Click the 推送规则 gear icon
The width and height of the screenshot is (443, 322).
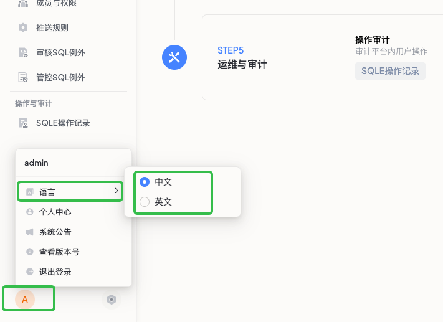(x=23, y=27)
